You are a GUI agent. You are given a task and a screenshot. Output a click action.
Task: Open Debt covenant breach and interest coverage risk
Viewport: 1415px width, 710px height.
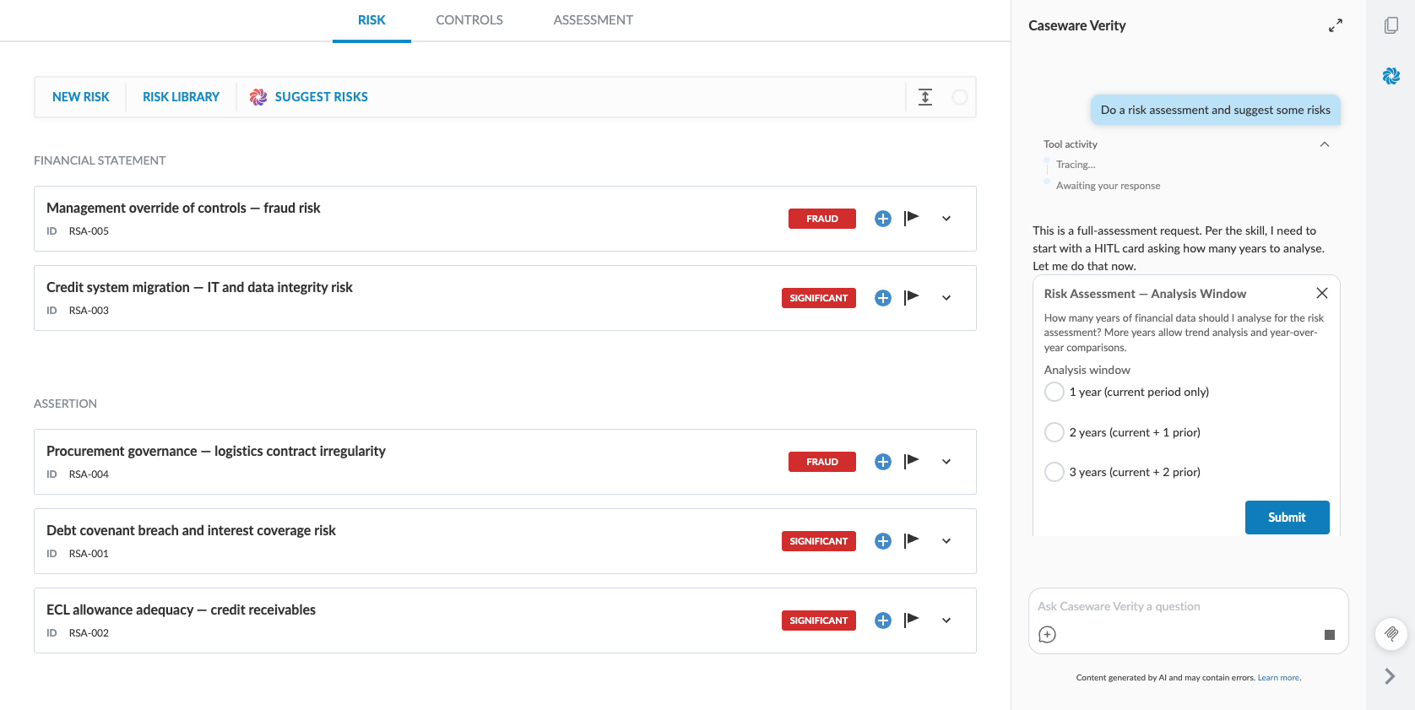click(x=191, y=530)
